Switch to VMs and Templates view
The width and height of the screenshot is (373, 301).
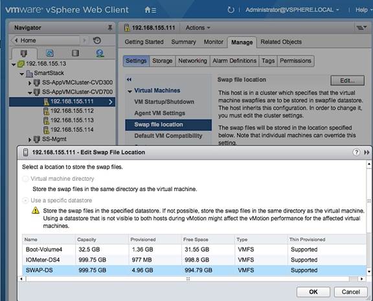[49, 53]
